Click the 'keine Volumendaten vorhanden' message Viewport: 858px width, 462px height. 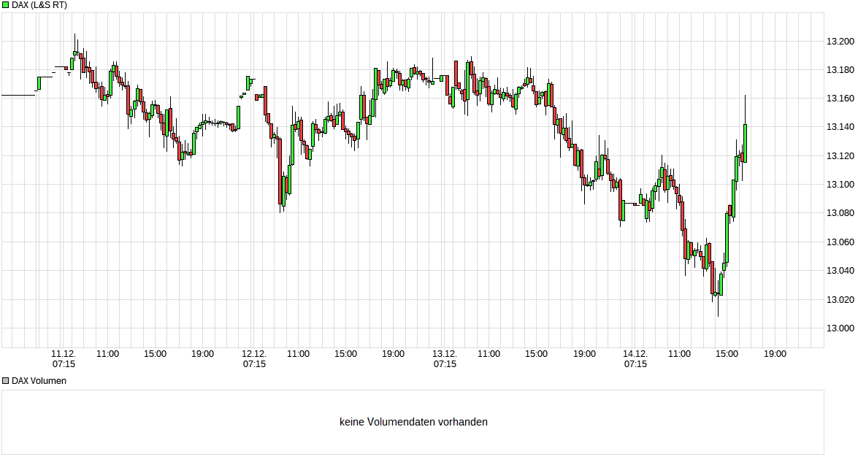pos(413,422)
